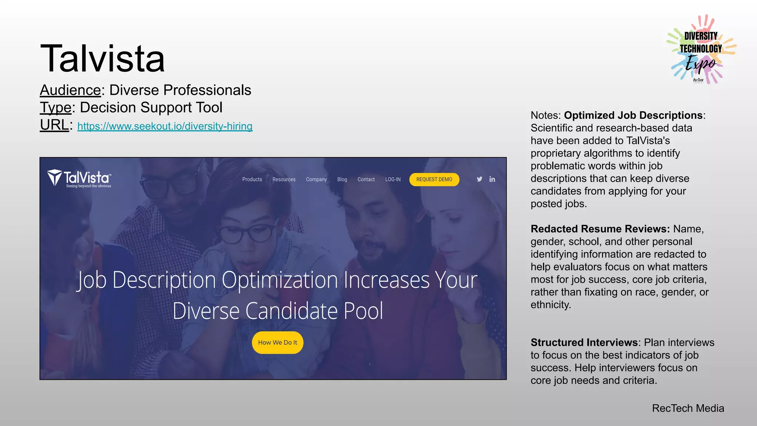Open the Products menu item
757x426 pixels.
252,179
